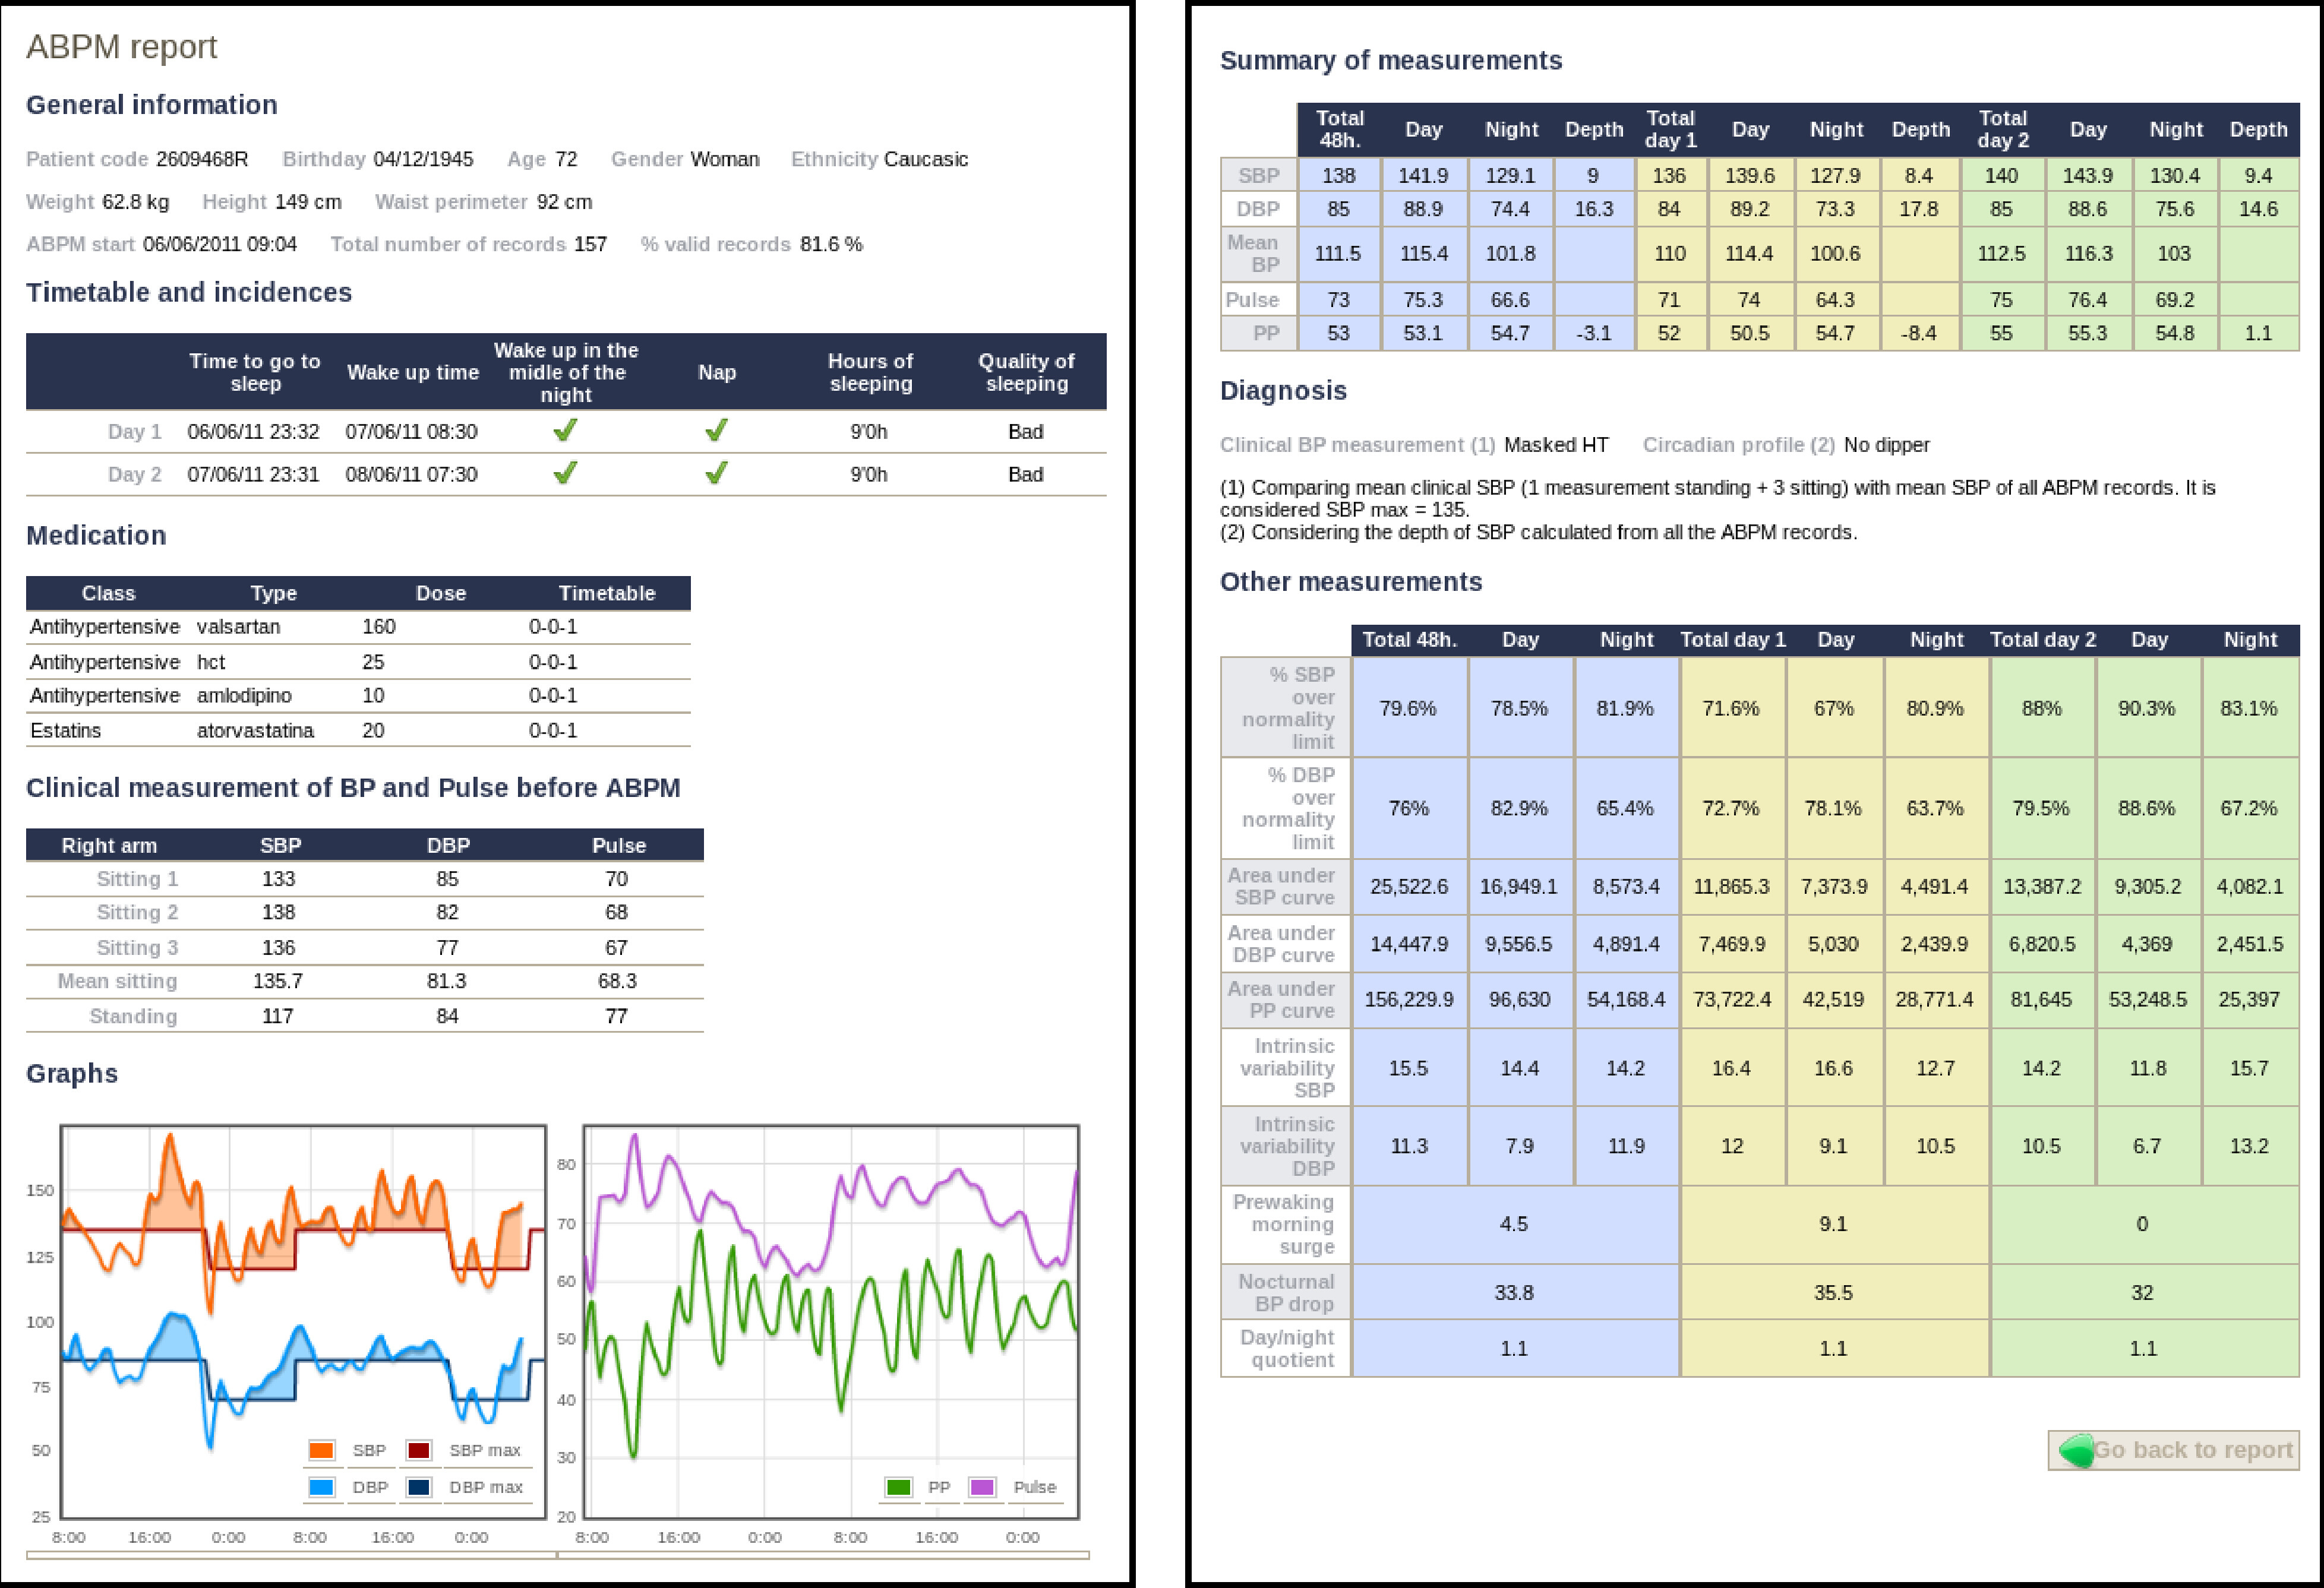Click the Timetable column header in Medication table
This screenshot has height=1588, width=2324.
606,593
